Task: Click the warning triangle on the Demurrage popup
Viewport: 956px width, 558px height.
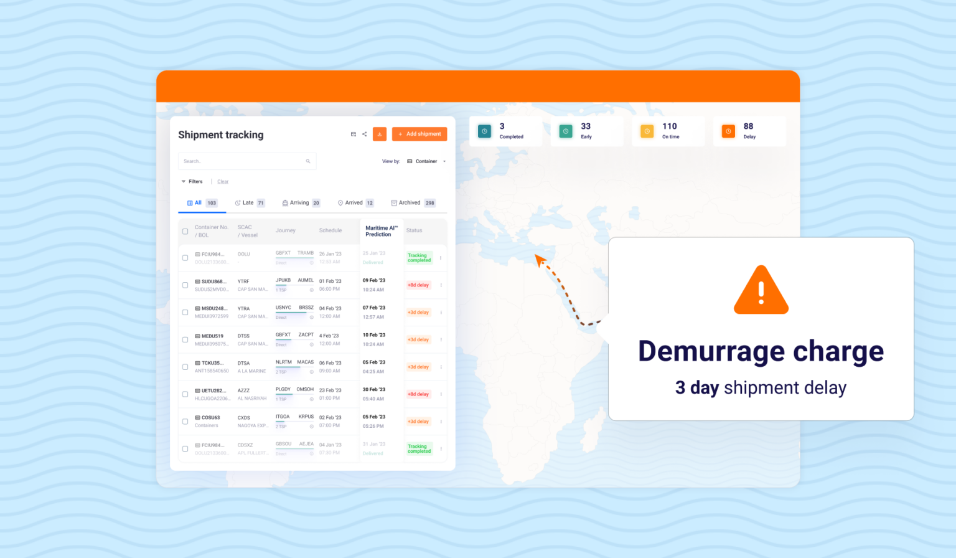Action: (761, 290)
